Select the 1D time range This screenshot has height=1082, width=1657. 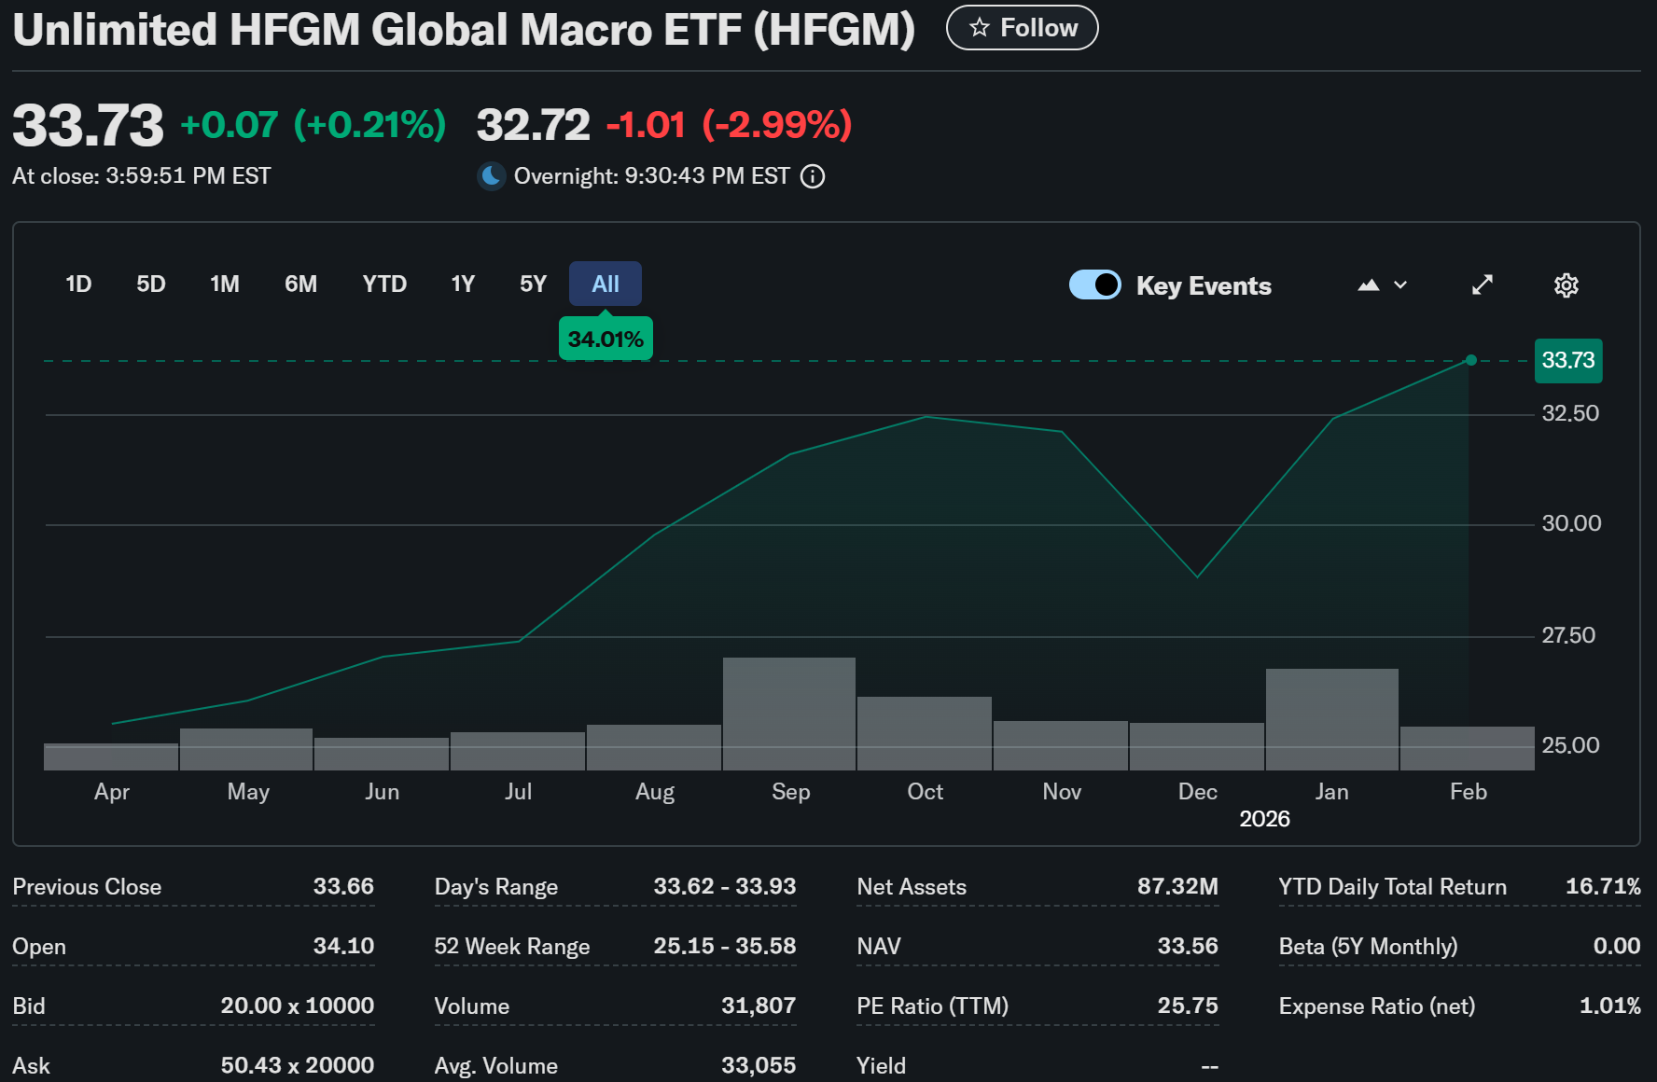[78, 284]
